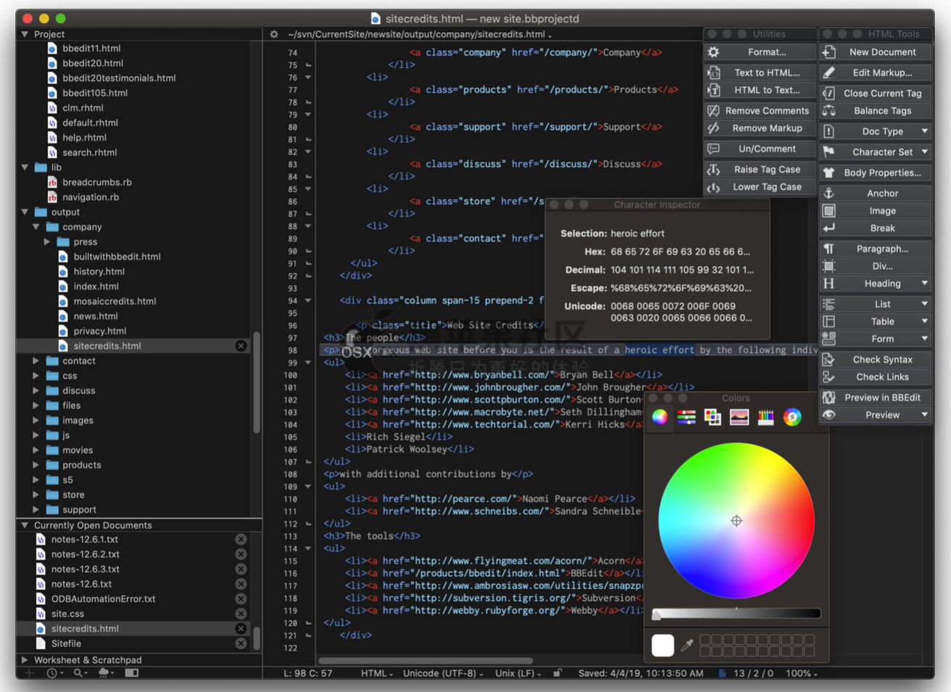
Task: Click the Remove Comments icon
Action: coord(714,110)
